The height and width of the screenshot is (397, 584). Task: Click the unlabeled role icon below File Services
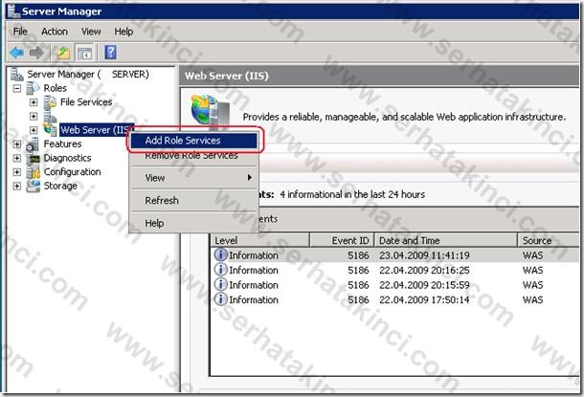50,116
